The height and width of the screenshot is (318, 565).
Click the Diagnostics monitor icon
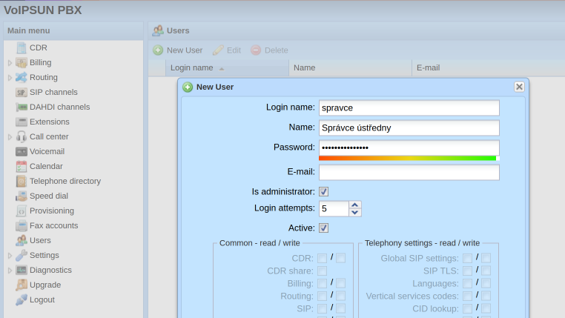pos(22,270)
